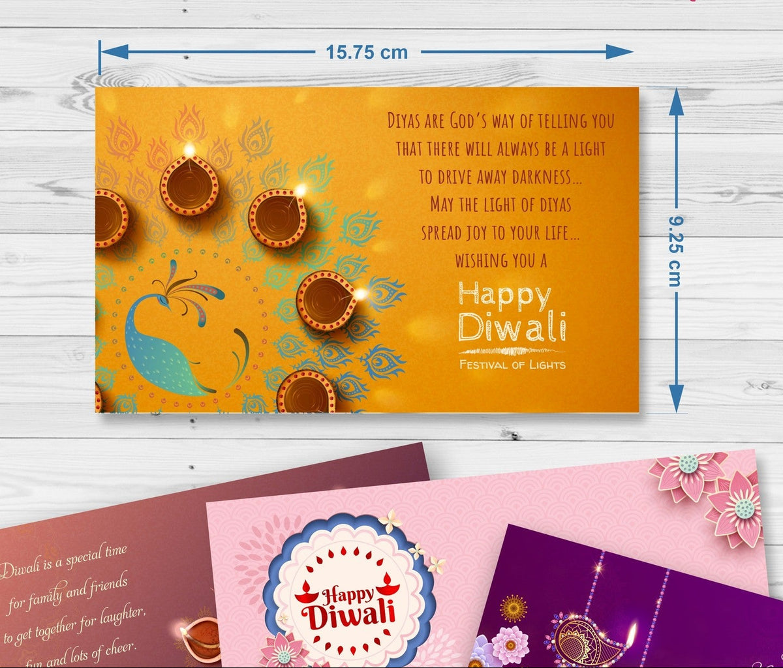This screenshot has width=783, height=668.
Task: Select the orange peacock Diwali card
Action: [367, 250]
